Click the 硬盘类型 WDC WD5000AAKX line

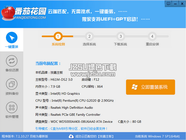click(74, 122)
